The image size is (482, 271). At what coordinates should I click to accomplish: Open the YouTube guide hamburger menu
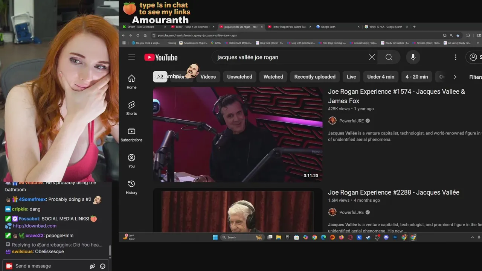(131, 57)
